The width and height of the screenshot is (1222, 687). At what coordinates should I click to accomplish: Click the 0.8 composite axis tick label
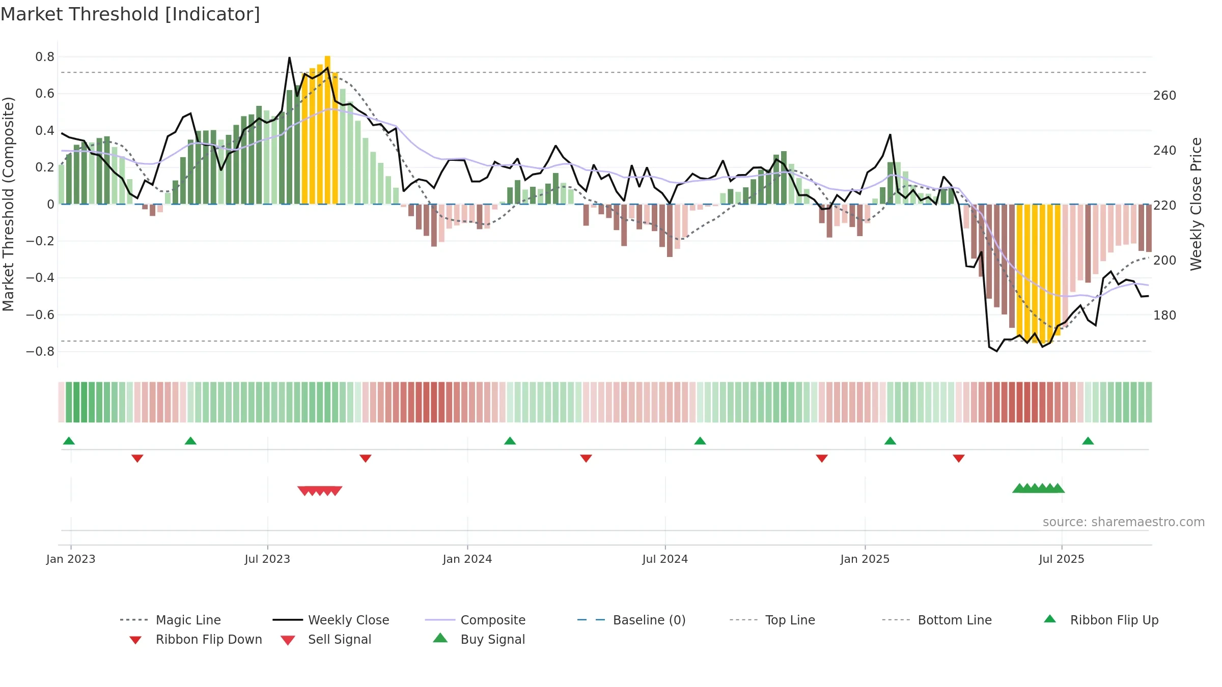45,57
